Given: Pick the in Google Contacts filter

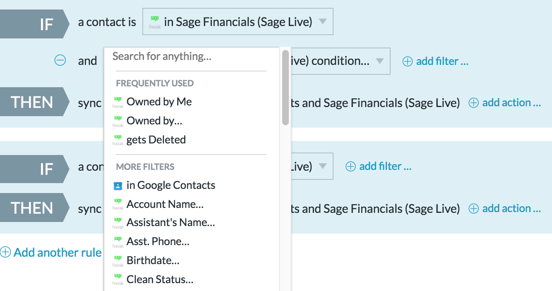Looking at the screenshot, I should pos(170,185).
